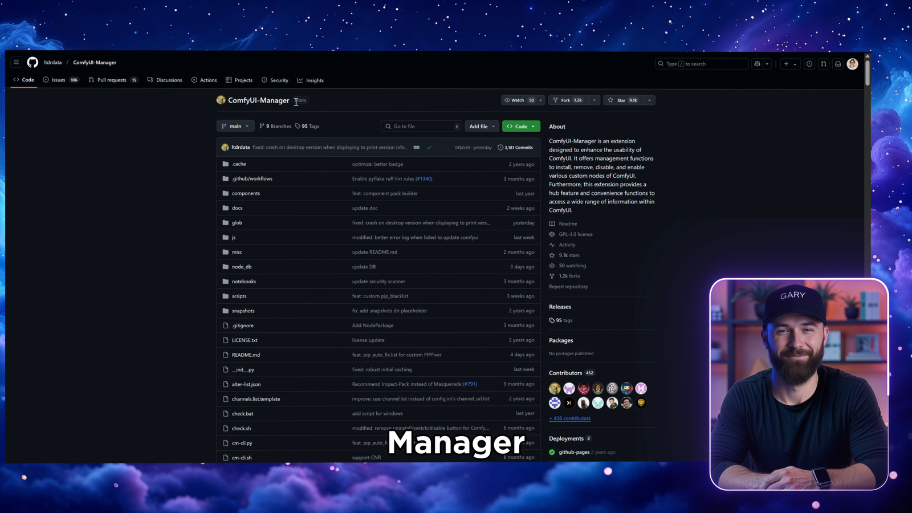Open the GPL-3.0 license link
The image size is (912, 513).
pyautogui.click(x=571, y=234)
